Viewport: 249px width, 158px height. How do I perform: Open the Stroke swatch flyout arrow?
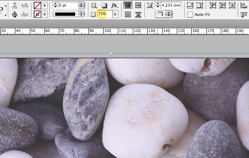pyautogui.click(x=45, y=15)
